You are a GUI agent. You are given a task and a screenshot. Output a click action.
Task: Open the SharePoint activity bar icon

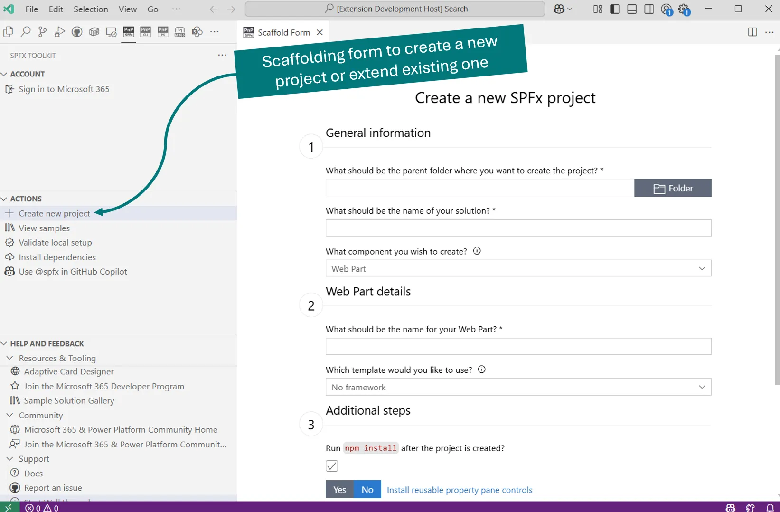point(197,32)
